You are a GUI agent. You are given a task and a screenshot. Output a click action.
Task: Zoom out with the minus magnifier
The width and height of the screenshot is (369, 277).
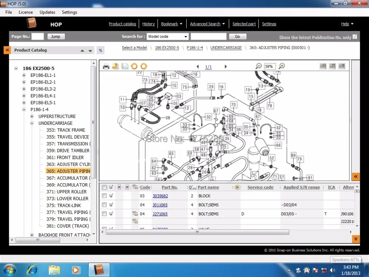259,66
